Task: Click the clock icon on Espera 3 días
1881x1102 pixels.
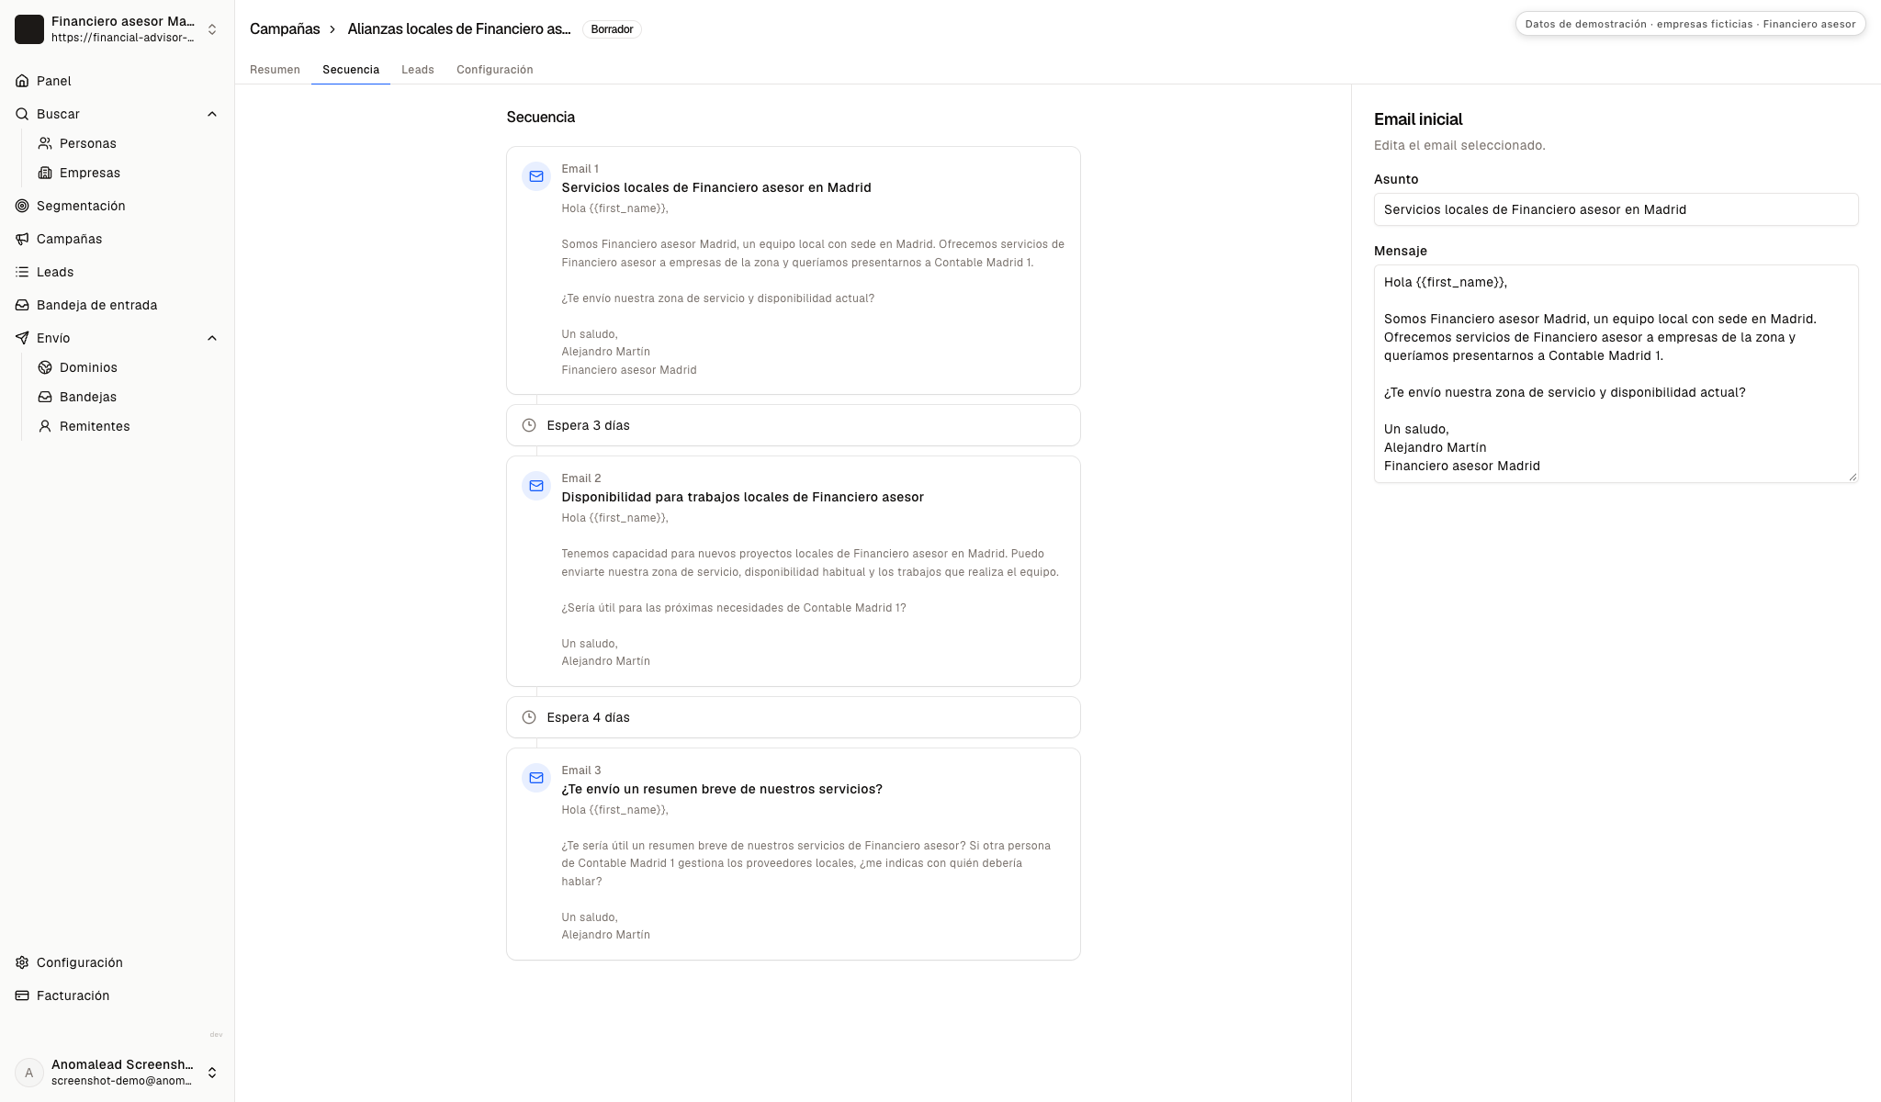Action: click(x=529, y=425)
